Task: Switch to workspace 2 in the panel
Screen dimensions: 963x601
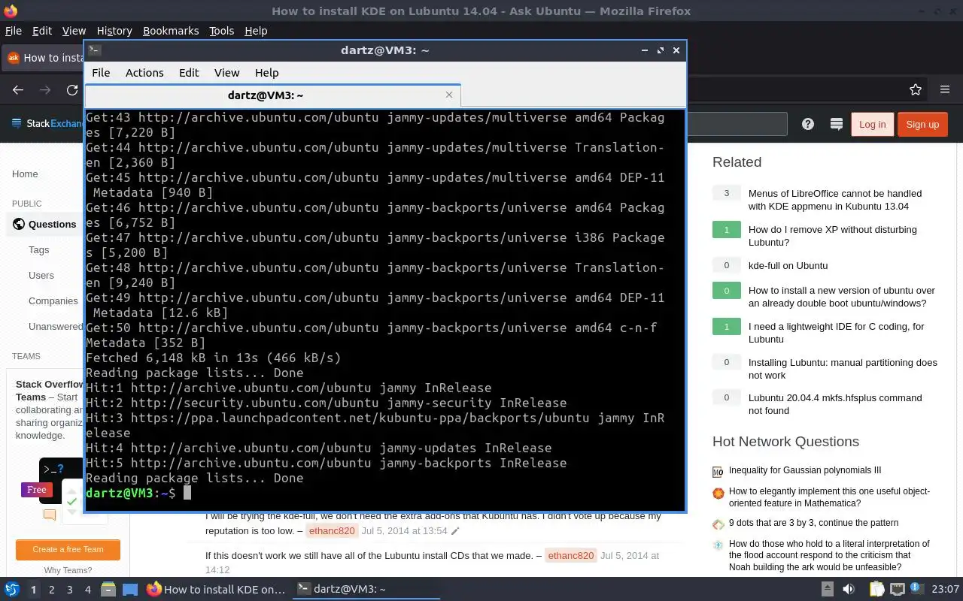Action: pyautogui.click(x=52, y=590)
